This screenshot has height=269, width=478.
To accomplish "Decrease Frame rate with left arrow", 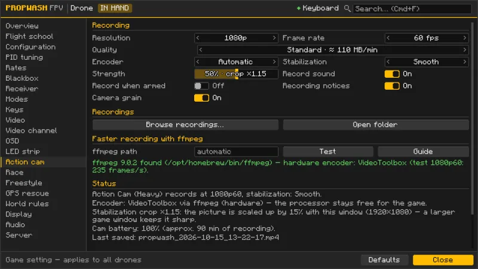I will (388, 38).
